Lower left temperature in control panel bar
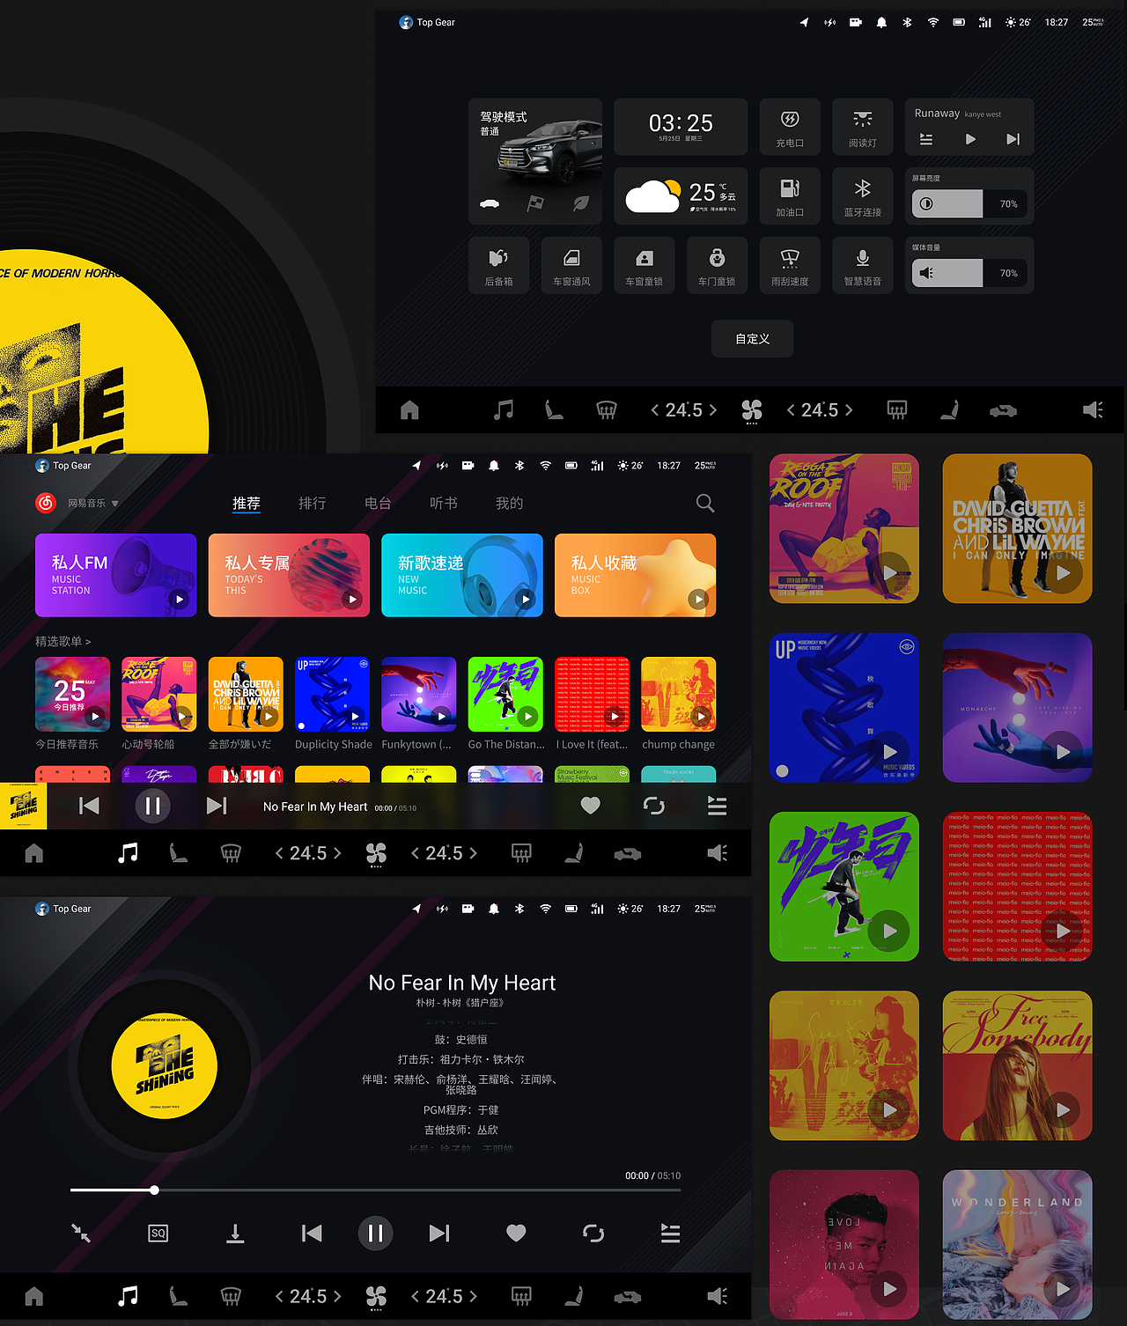This screenshot has height=1326, width=1127. (x=655, y=410)
